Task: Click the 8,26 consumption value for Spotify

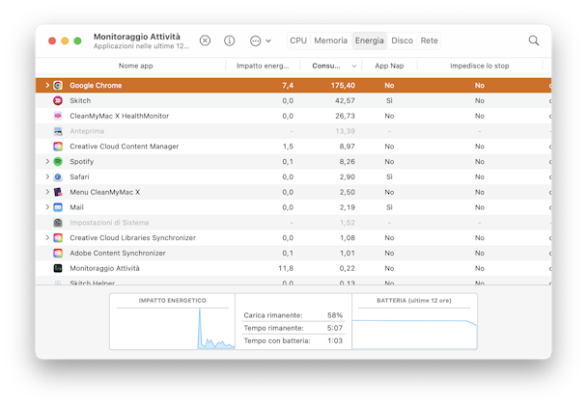Action: [347, 161]
